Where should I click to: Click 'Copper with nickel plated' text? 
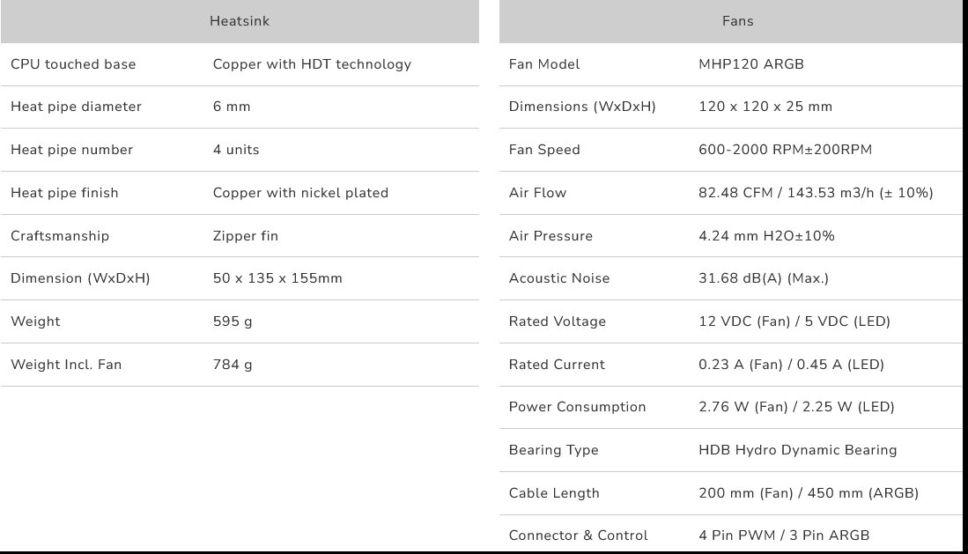pos(300,193)
